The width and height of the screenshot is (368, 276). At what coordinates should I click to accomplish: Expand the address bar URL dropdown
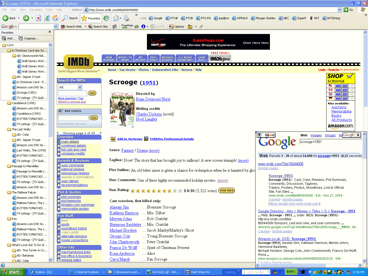(x=339, y=10)
